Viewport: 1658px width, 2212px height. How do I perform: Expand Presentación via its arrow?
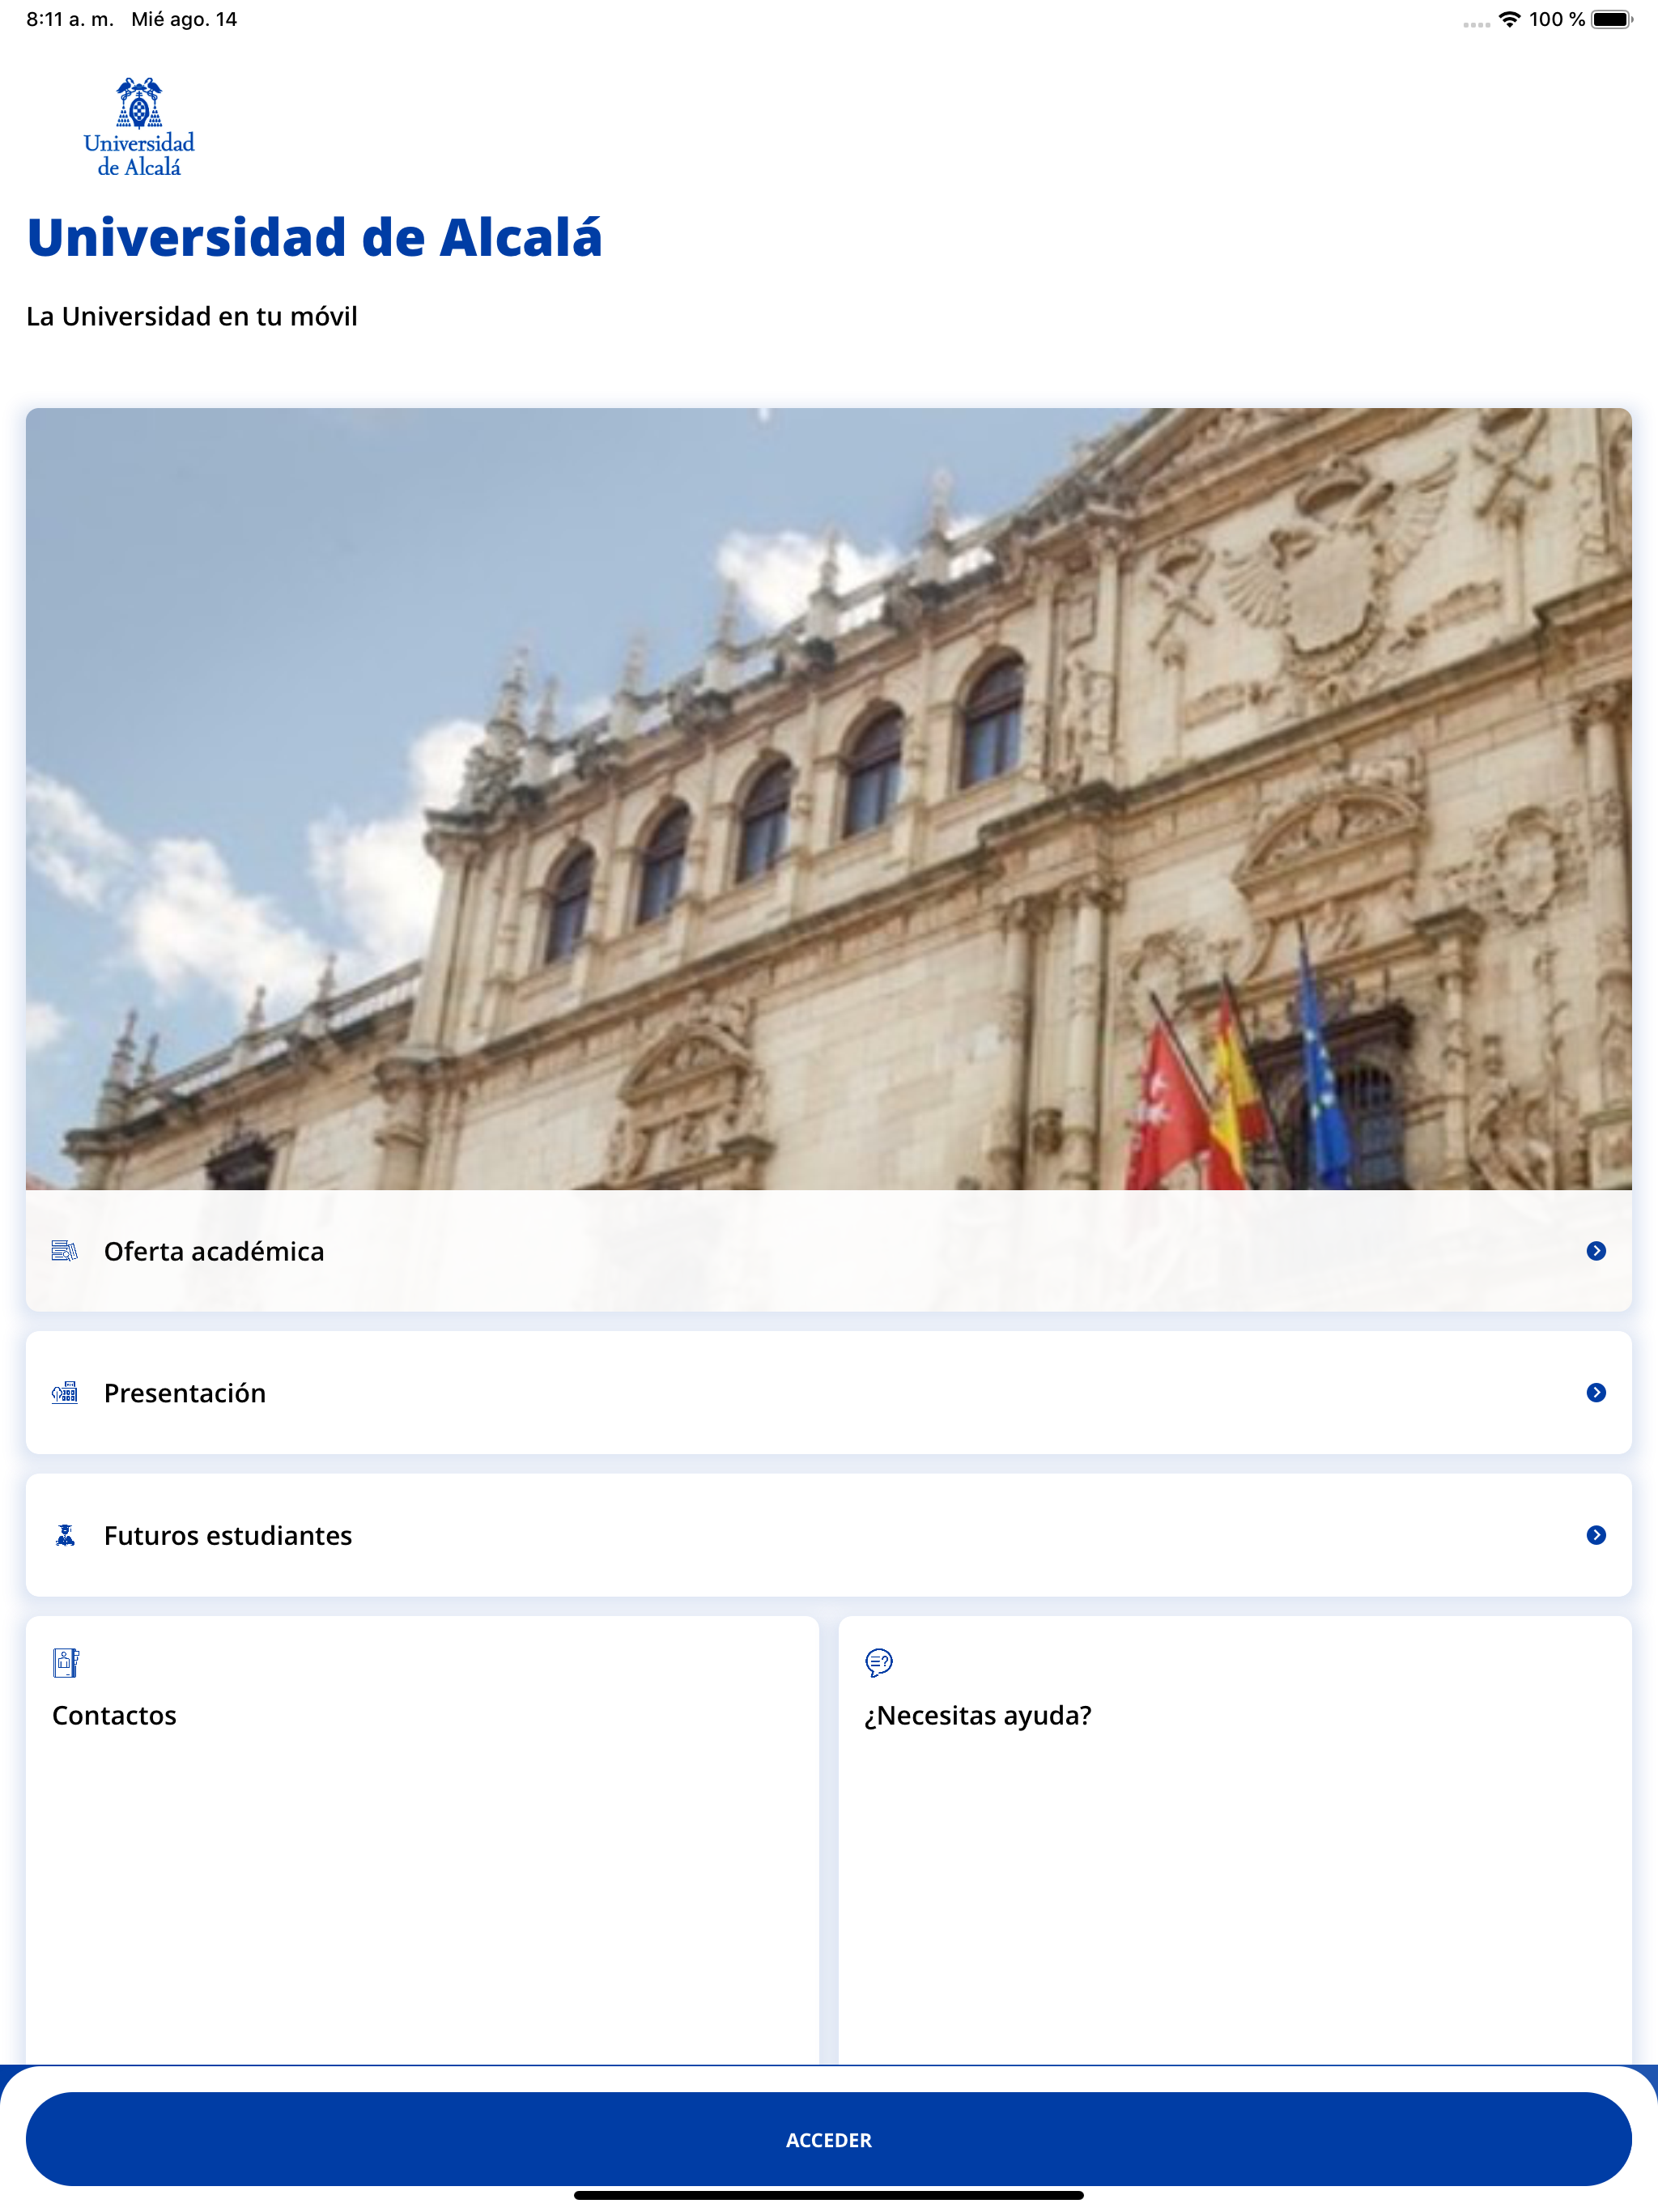pos(1596,1392)
